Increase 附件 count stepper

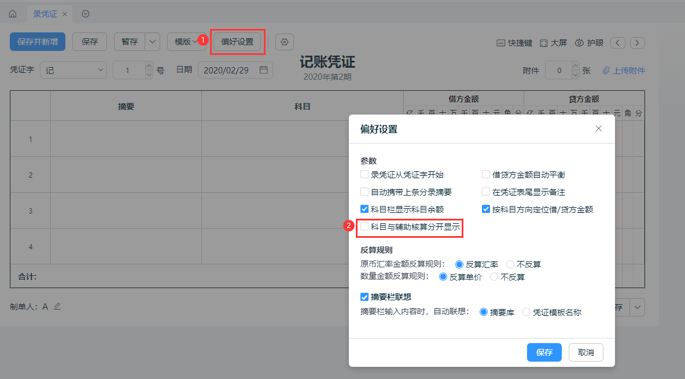tap(575, 65)
